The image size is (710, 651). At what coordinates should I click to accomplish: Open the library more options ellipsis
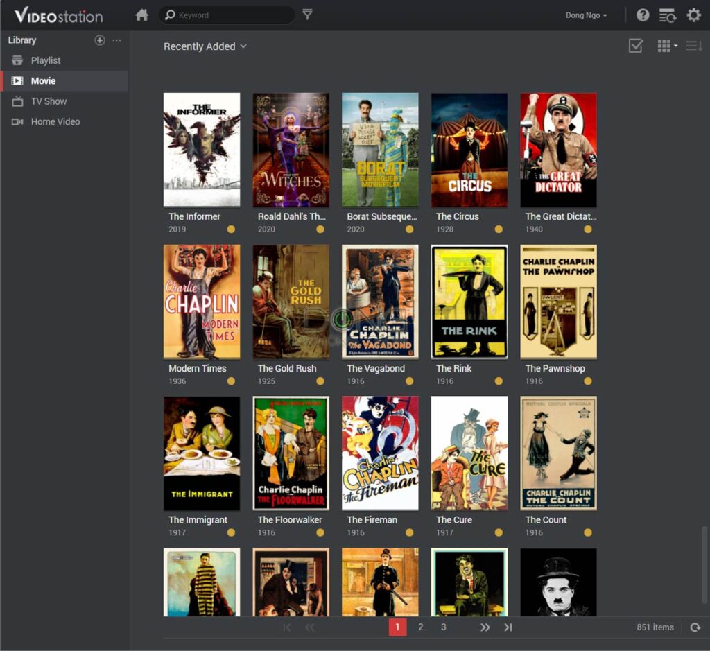[116, 40]
